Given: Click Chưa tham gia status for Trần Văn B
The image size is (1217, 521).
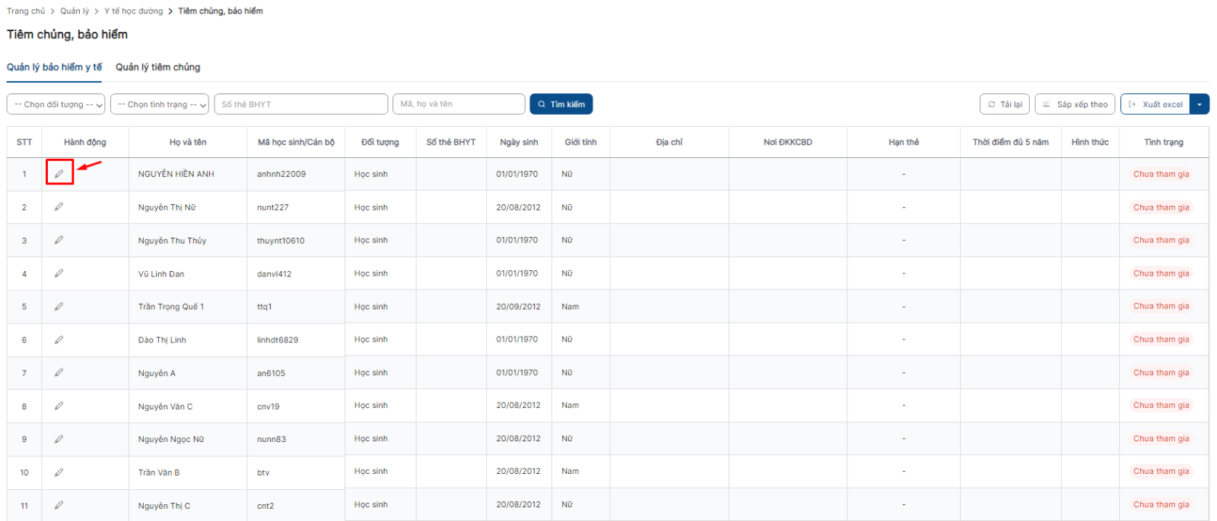Looking at the screenshot, I should 1161,472.
